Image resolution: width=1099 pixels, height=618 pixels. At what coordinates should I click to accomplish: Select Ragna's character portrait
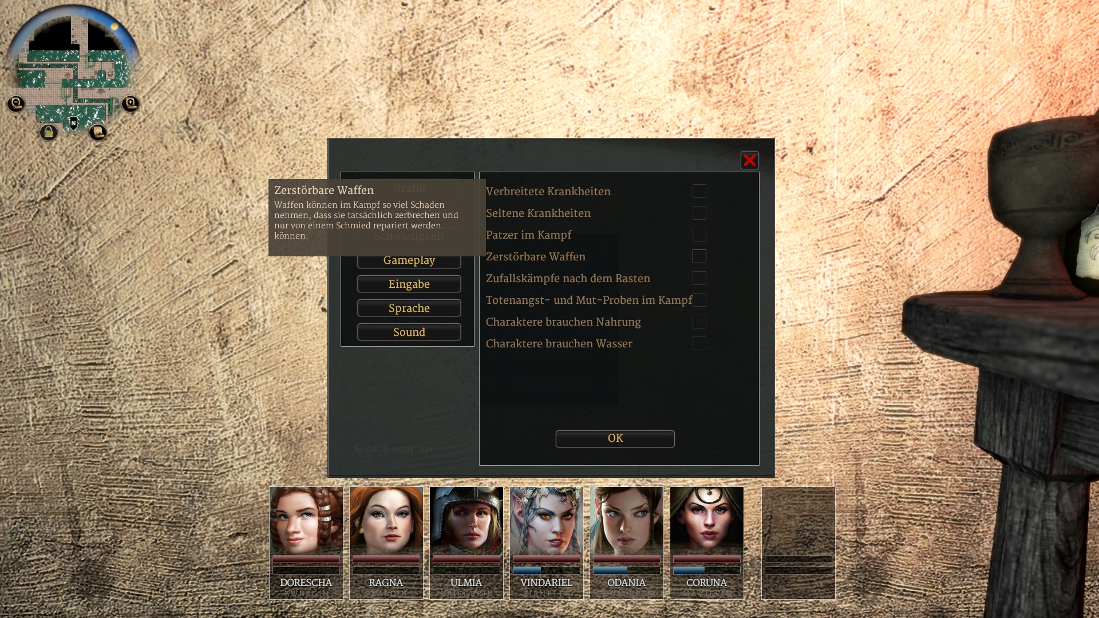tap(386, 521)
